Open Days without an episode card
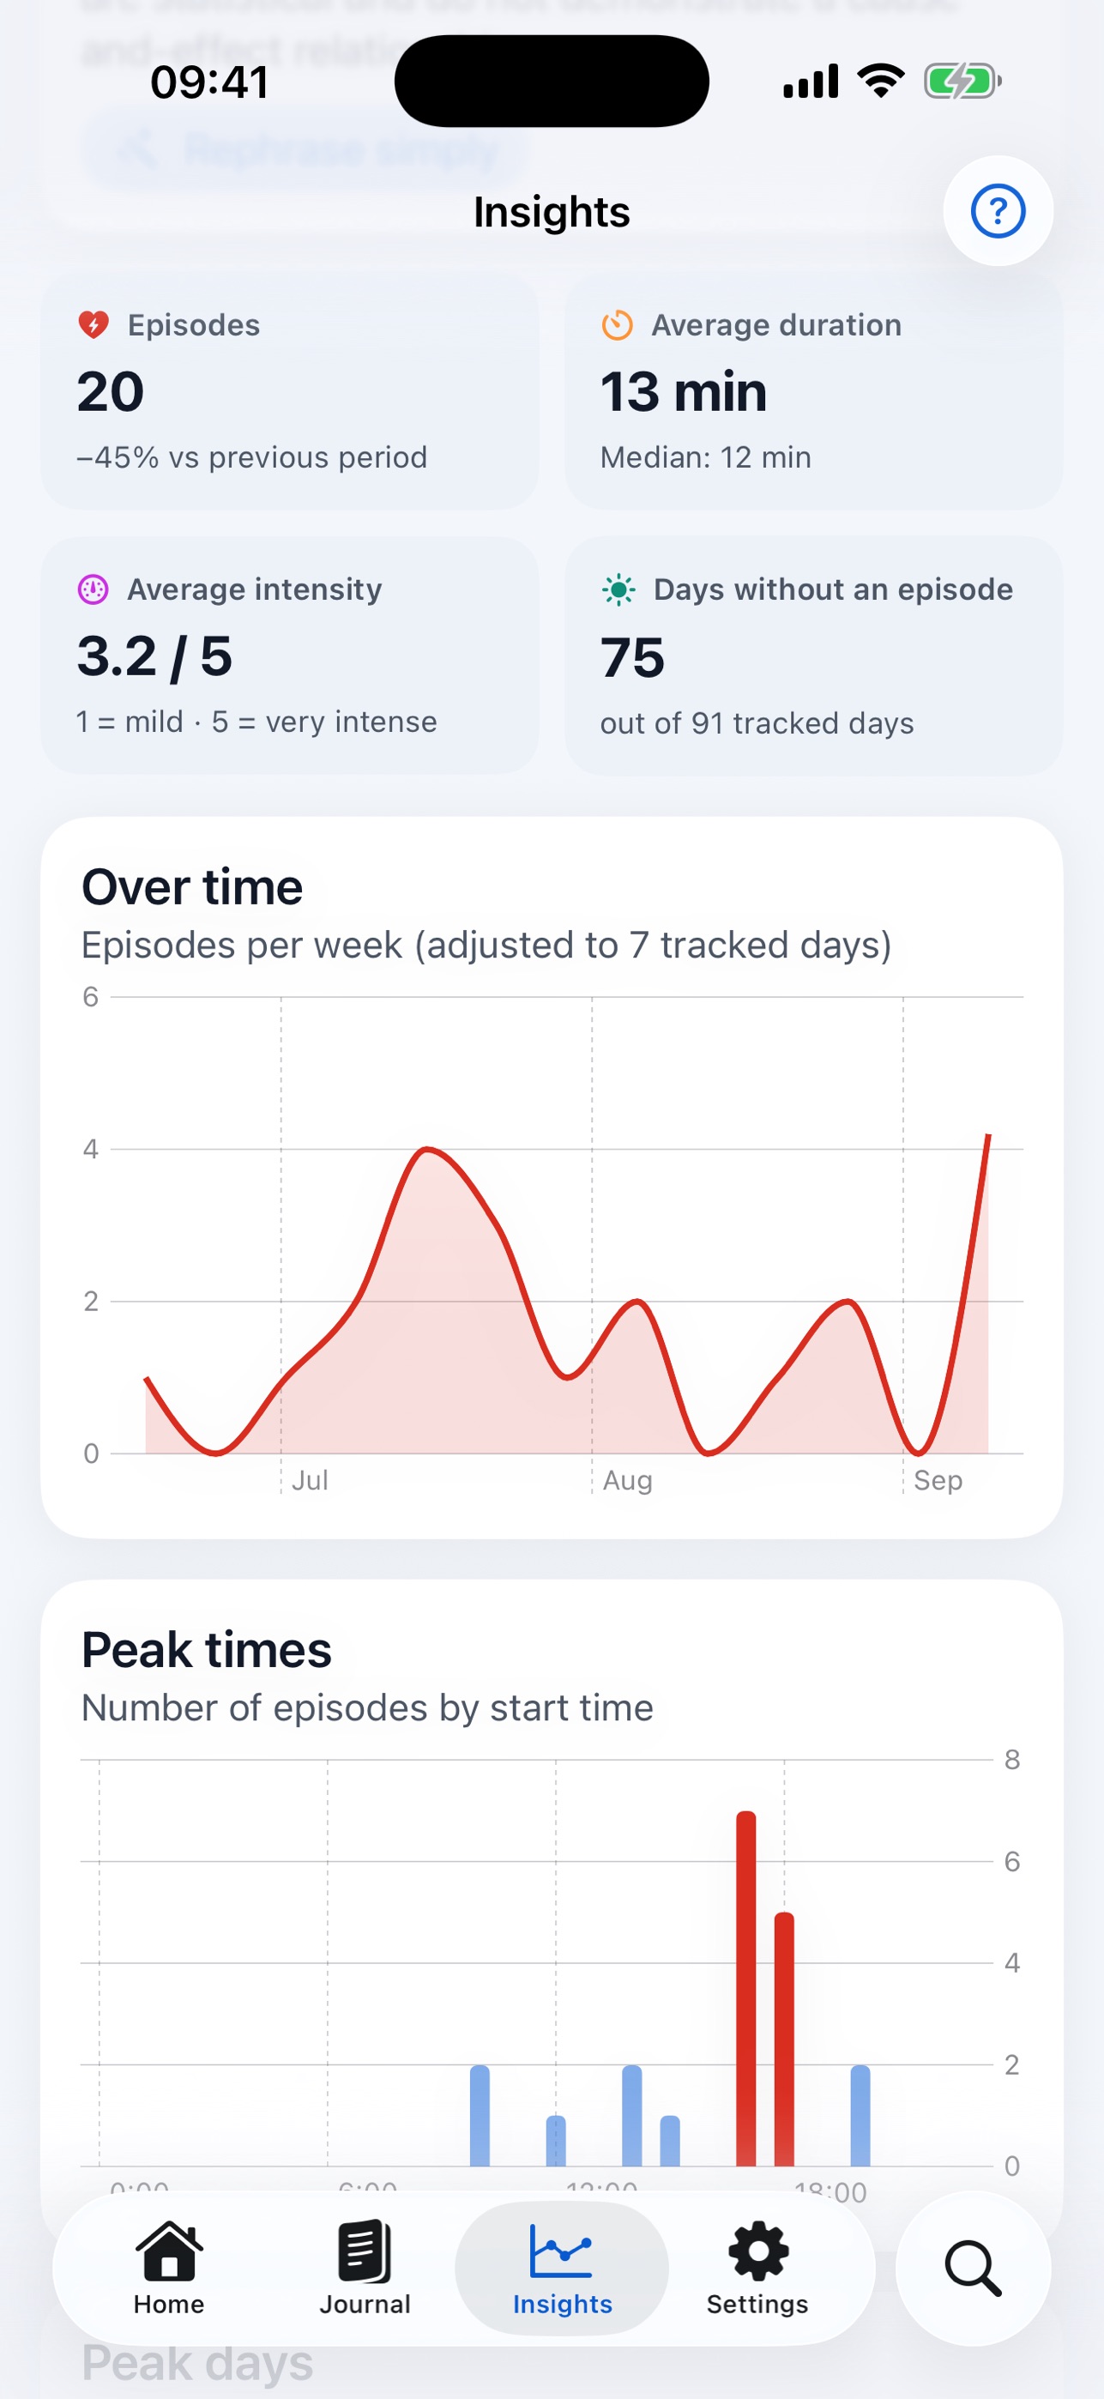Viewport: 1104px width, 2399px height. (813, 656)
